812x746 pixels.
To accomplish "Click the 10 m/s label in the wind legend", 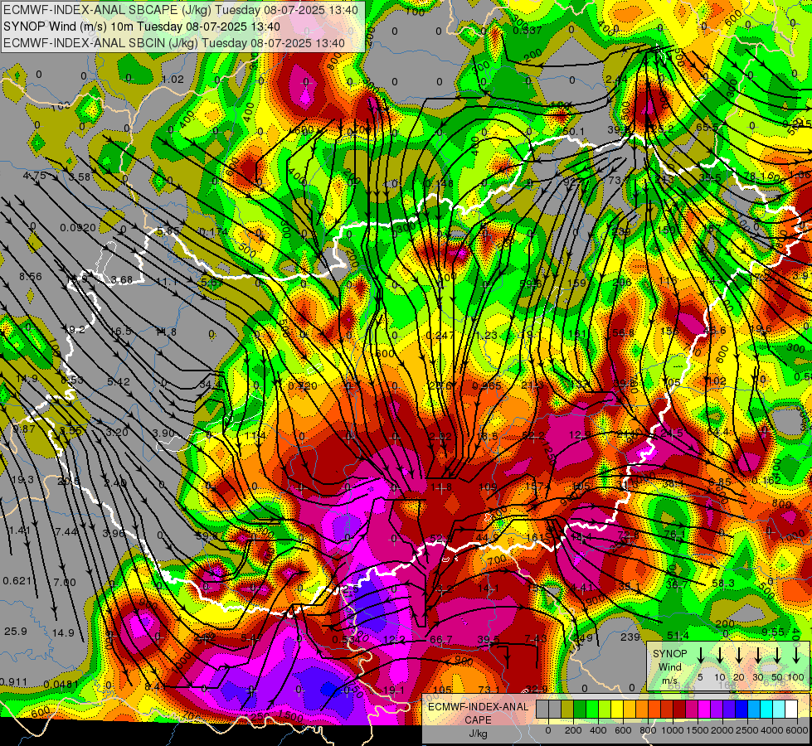I will [720, 677].
